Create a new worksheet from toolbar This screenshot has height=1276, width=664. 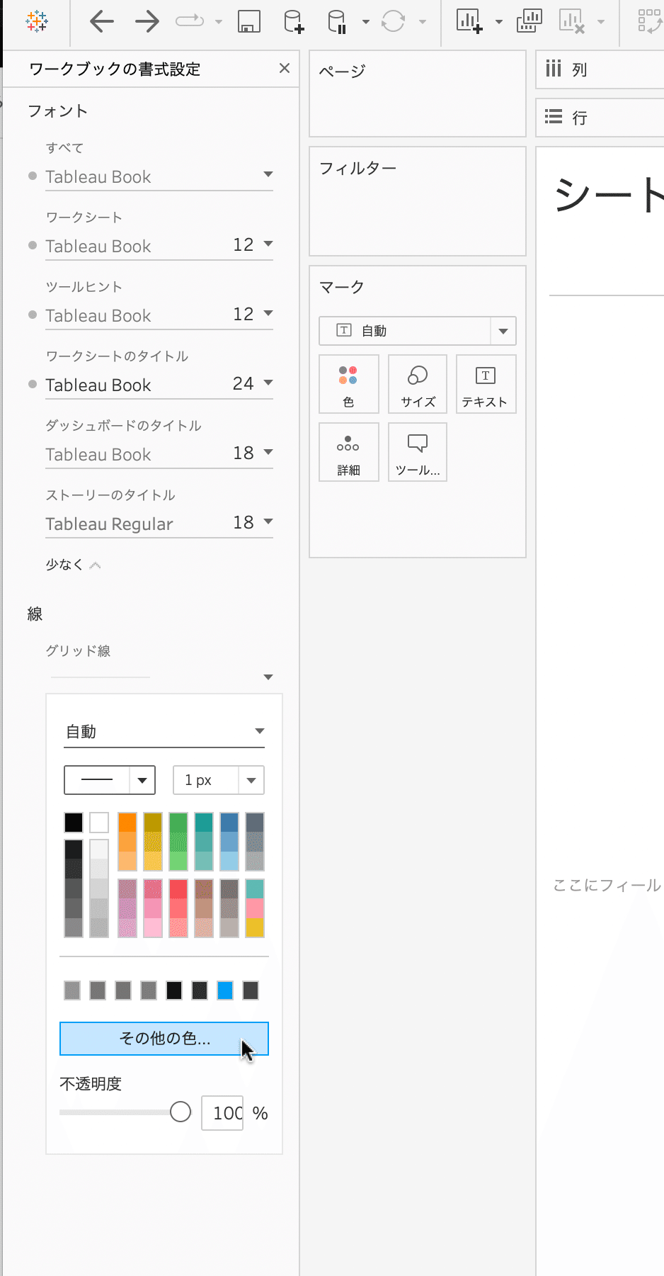tap(469, 21)
